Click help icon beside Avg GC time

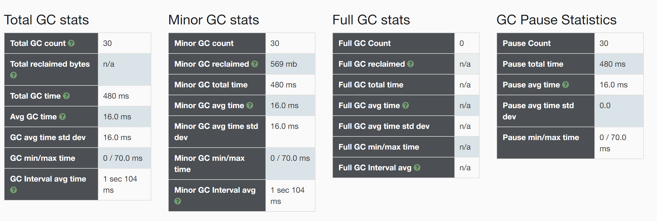(62, 117)
